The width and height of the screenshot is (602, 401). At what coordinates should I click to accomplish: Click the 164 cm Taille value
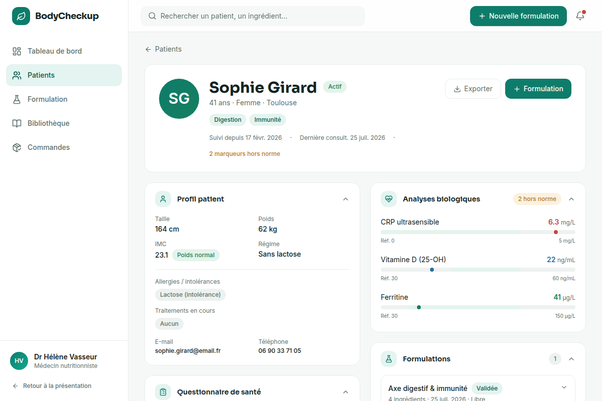(167, 229)
